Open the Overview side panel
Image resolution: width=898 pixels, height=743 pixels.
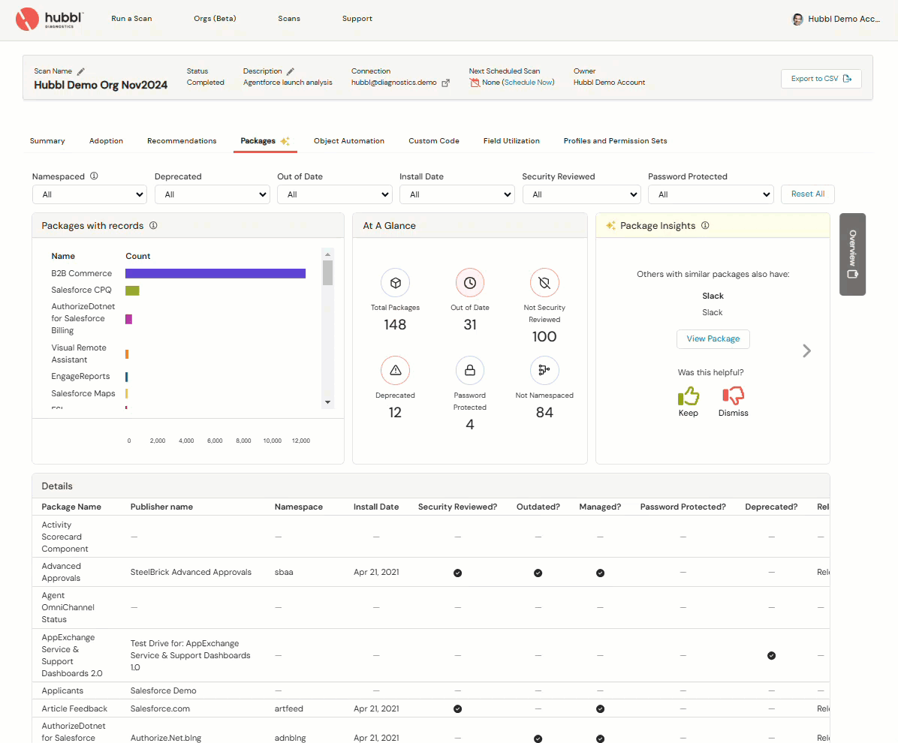852,254
